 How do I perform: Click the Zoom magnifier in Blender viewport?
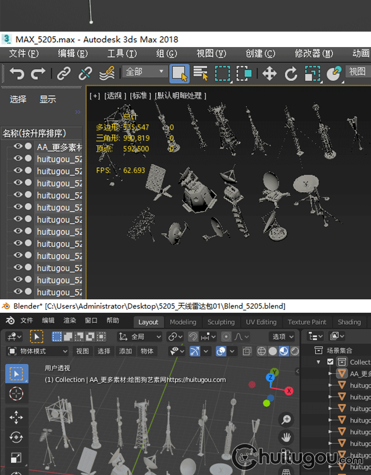[286, 420]
